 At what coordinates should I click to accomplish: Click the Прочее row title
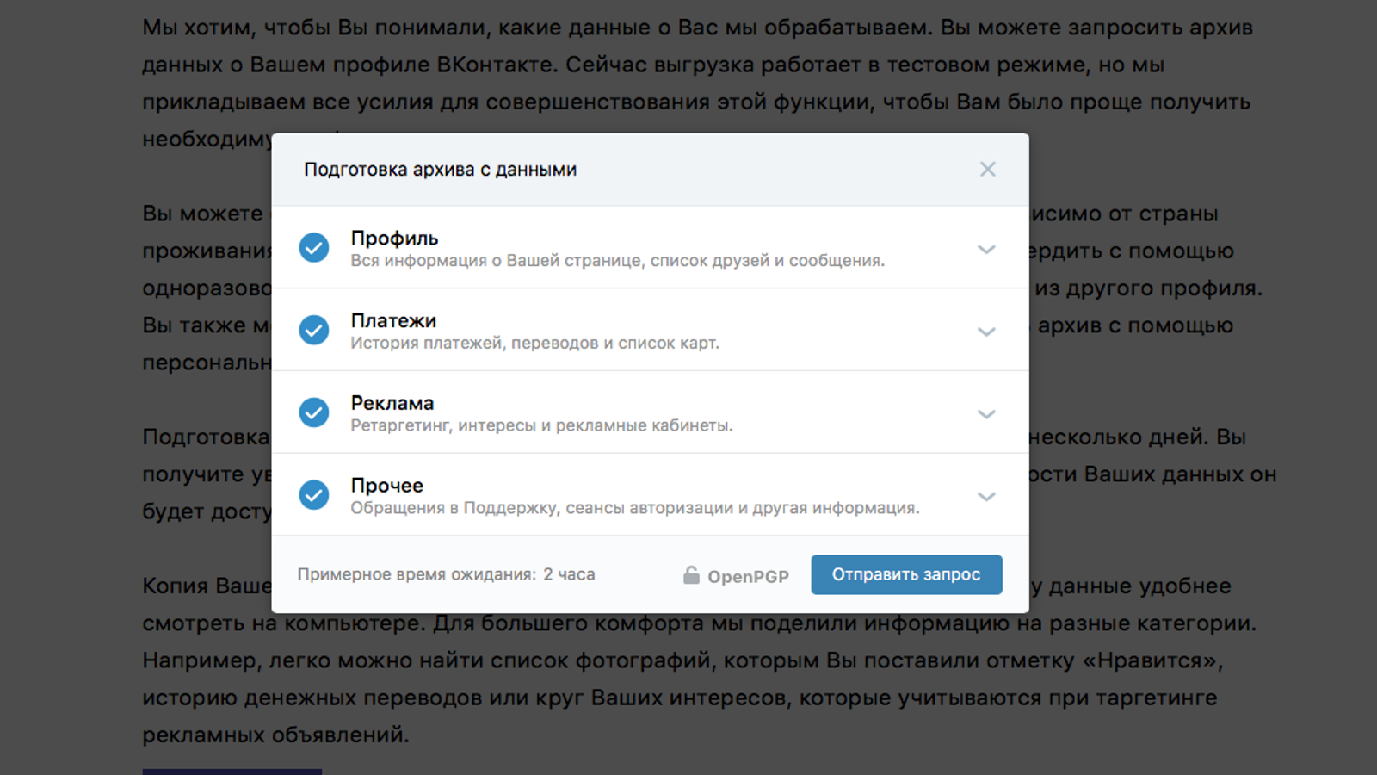pyautogui.click(x=386, y=486)
